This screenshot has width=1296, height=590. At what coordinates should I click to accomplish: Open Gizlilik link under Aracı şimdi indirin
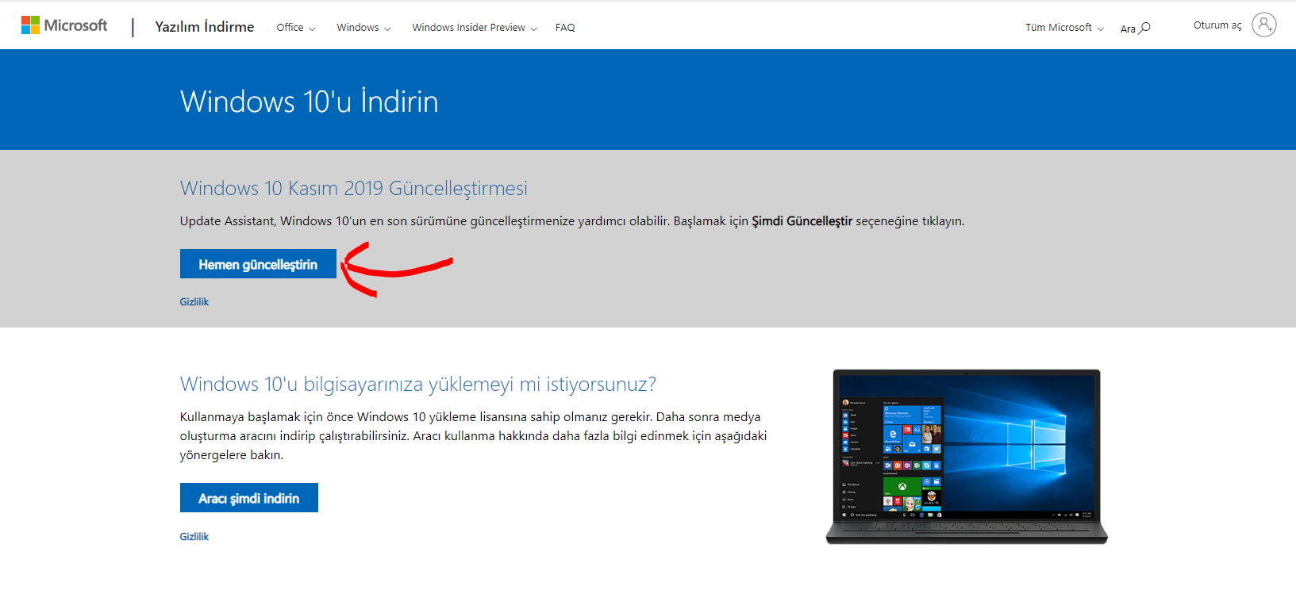tap(194, 537)
